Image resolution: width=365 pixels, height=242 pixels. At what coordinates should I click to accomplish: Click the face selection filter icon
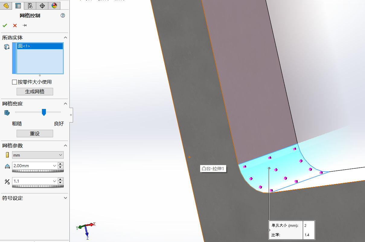pos(7,47)
